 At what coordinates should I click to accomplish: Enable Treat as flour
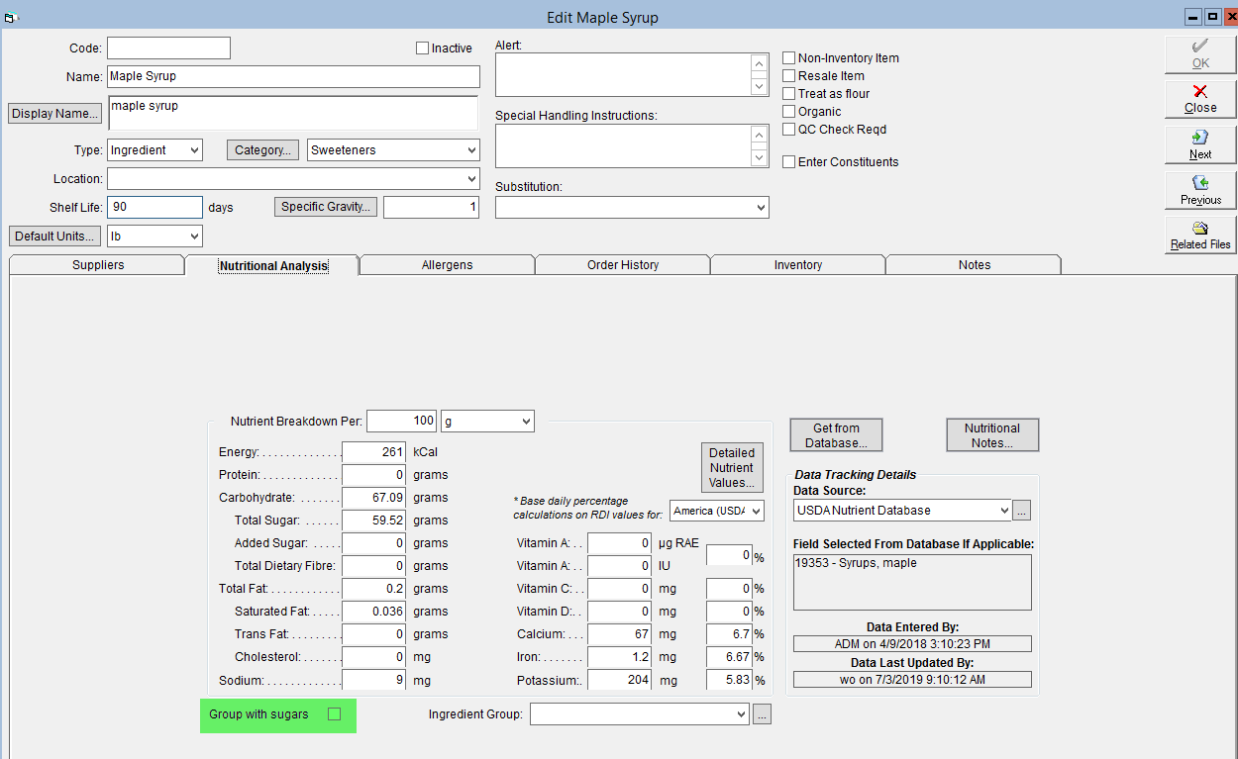(789, 94)
